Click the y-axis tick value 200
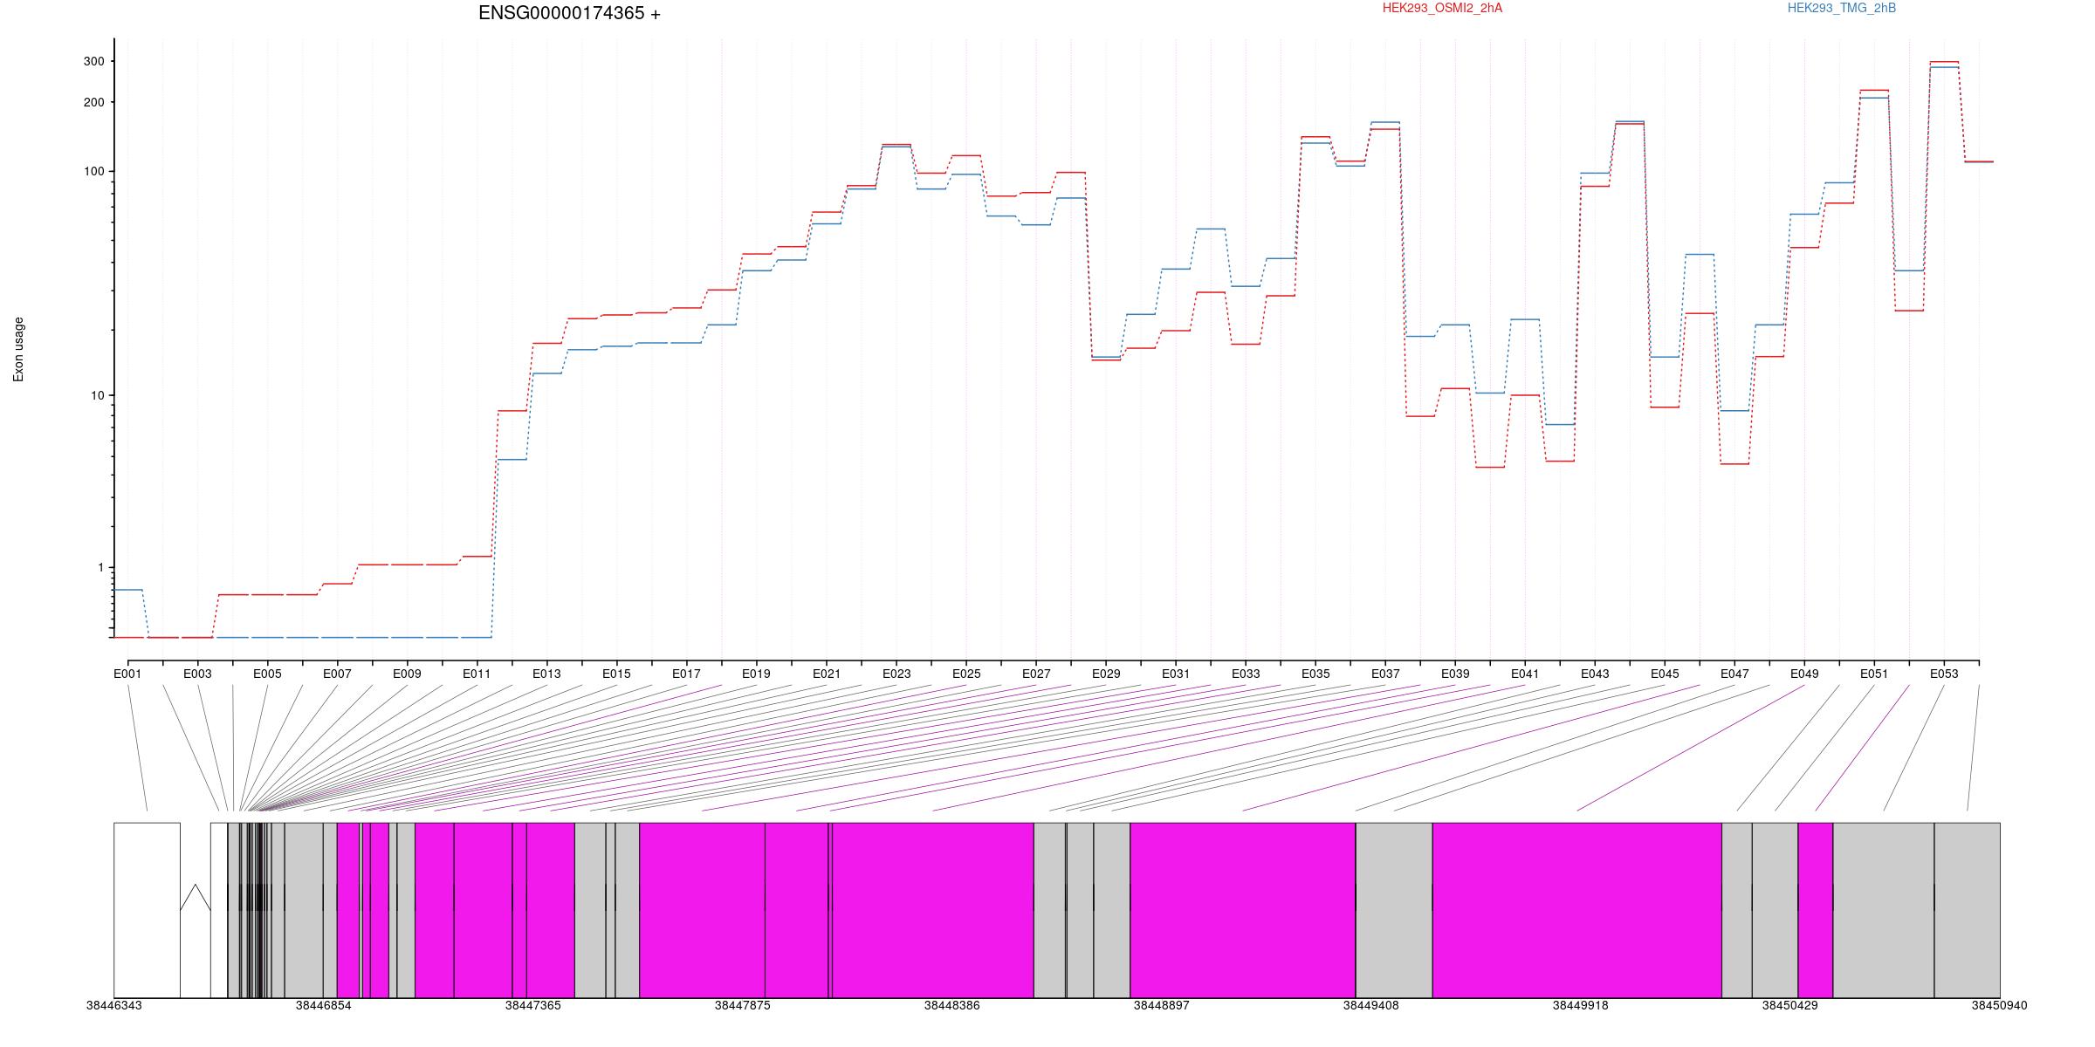This screenshot has height=1047, width=2095. (x=93, y=102)
